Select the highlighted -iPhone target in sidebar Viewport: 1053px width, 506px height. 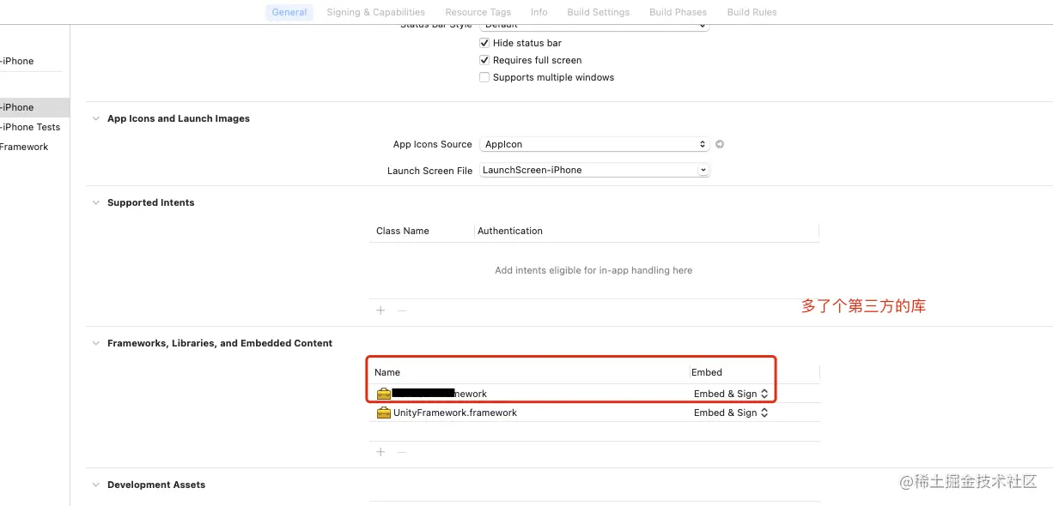coord(34,107)
